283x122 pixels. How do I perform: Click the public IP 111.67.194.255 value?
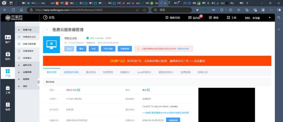coord(74,99)
